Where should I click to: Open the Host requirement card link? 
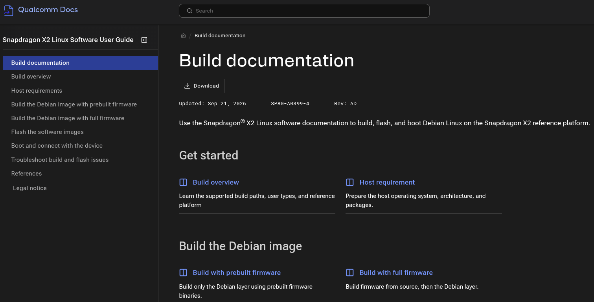(387, 182)
